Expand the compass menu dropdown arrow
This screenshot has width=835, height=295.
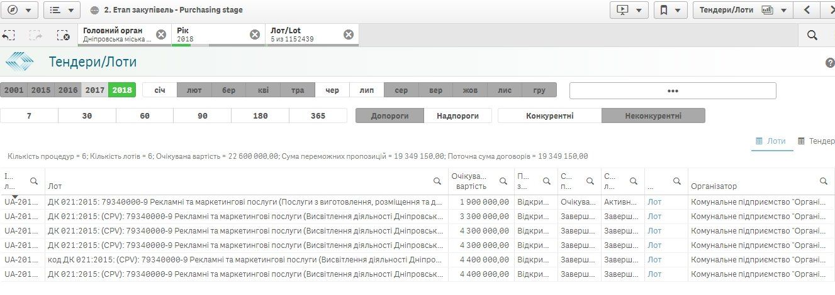click(29, 10)
